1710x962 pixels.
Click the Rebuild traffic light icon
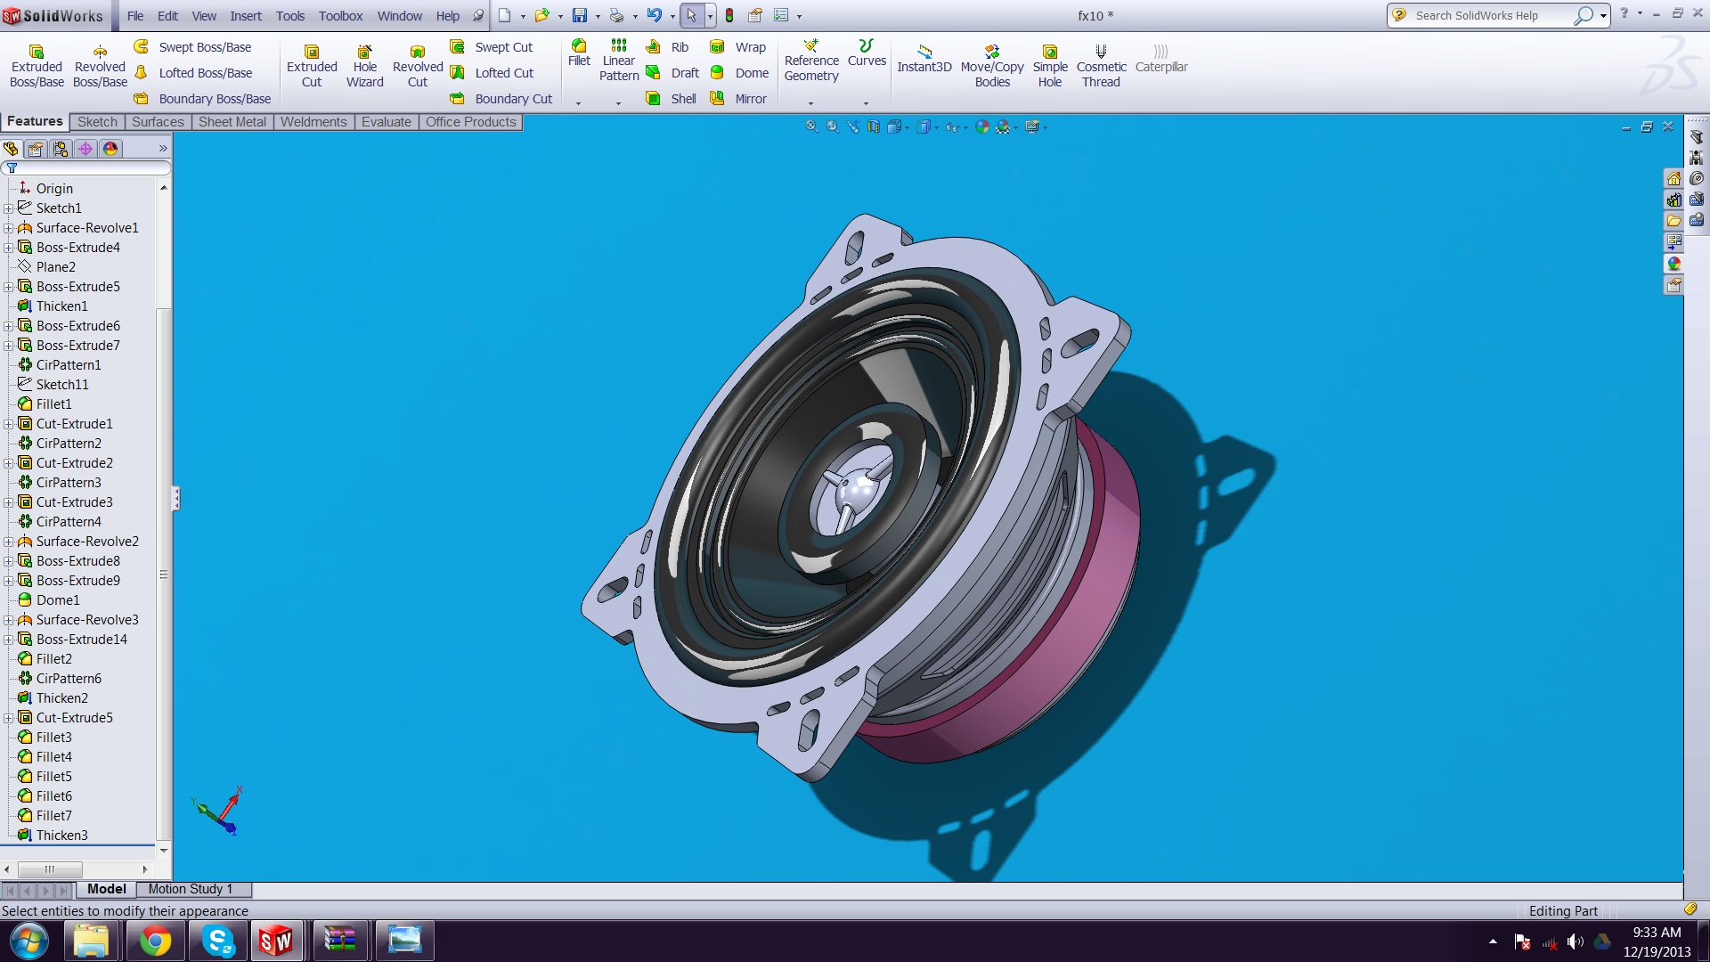tap(729, 15)
